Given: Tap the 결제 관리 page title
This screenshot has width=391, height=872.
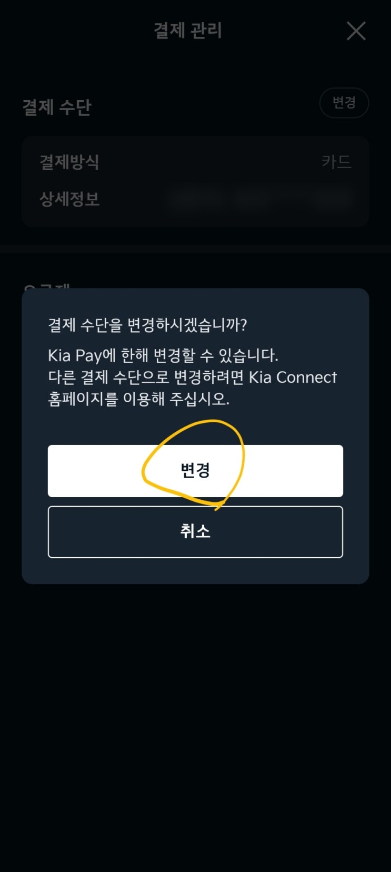Looking at the screenshot, I should pyautogui.click(x=188, y=31).
